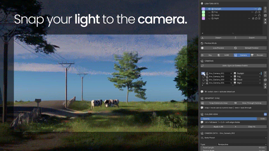
Task: Switch to the Sky tab
Action: 208,55
